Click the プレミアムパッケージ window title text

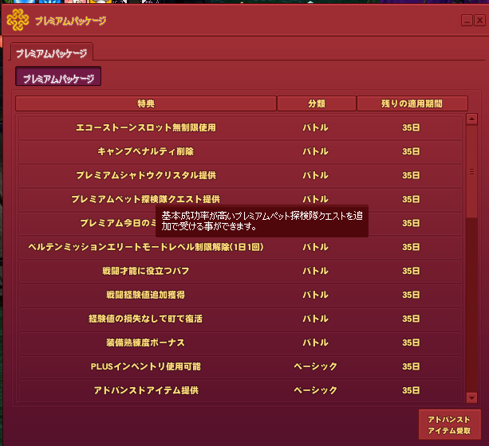[70, 21]
